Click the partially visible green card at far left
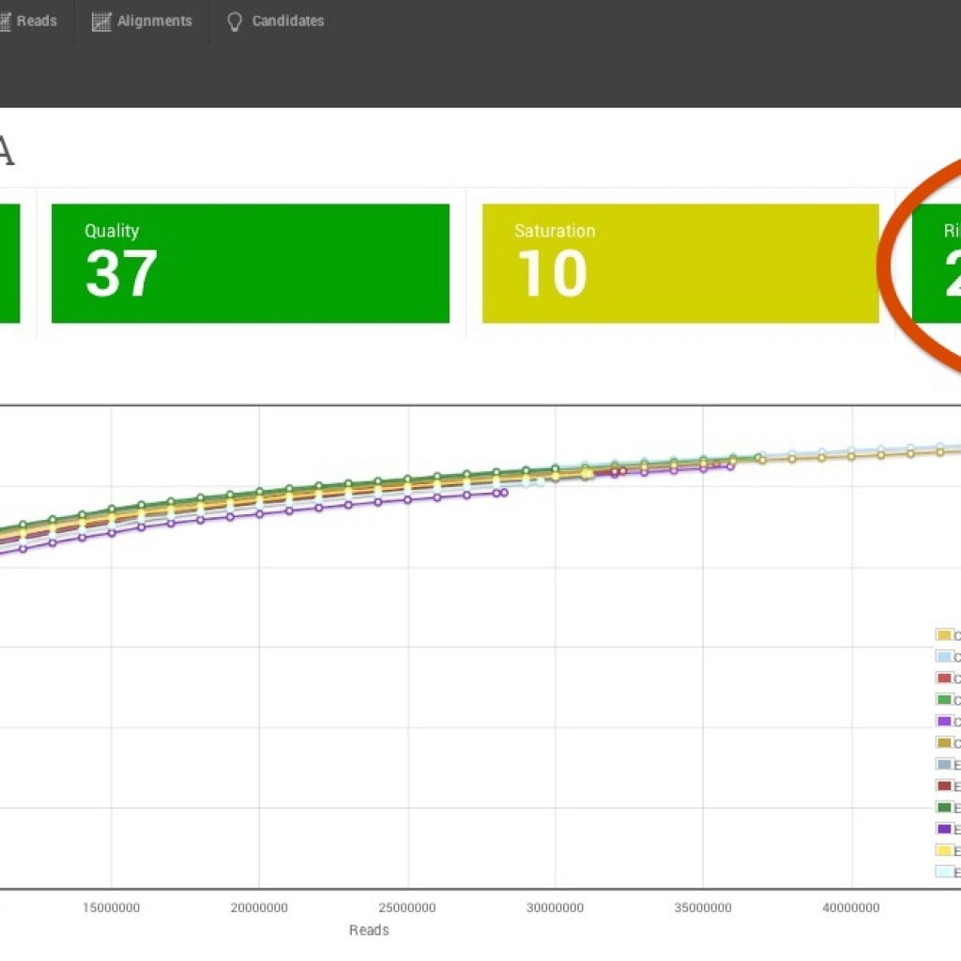The image size is (961, 961). 9,264
